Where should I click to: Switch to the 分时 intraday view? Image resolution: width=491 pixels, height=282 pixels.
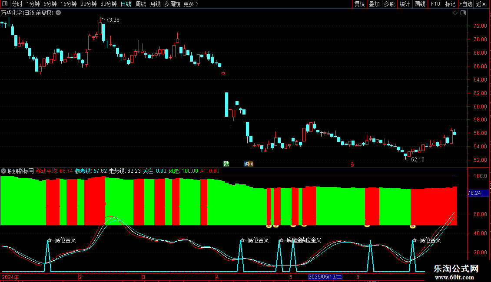[x=17, y=4]
